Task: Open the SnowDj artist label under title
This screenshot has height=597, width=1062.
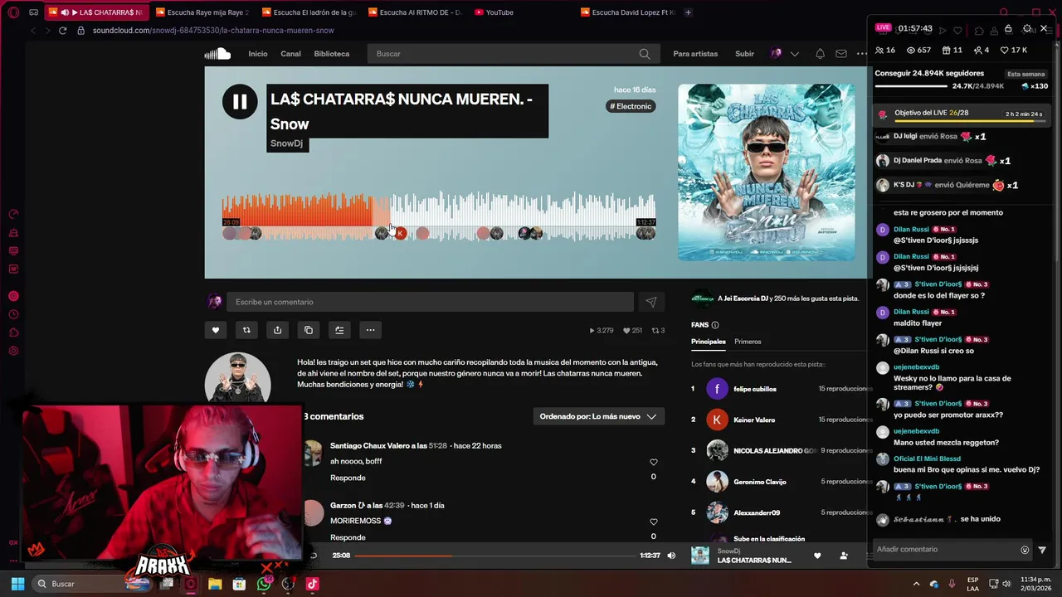Action: 286,143
